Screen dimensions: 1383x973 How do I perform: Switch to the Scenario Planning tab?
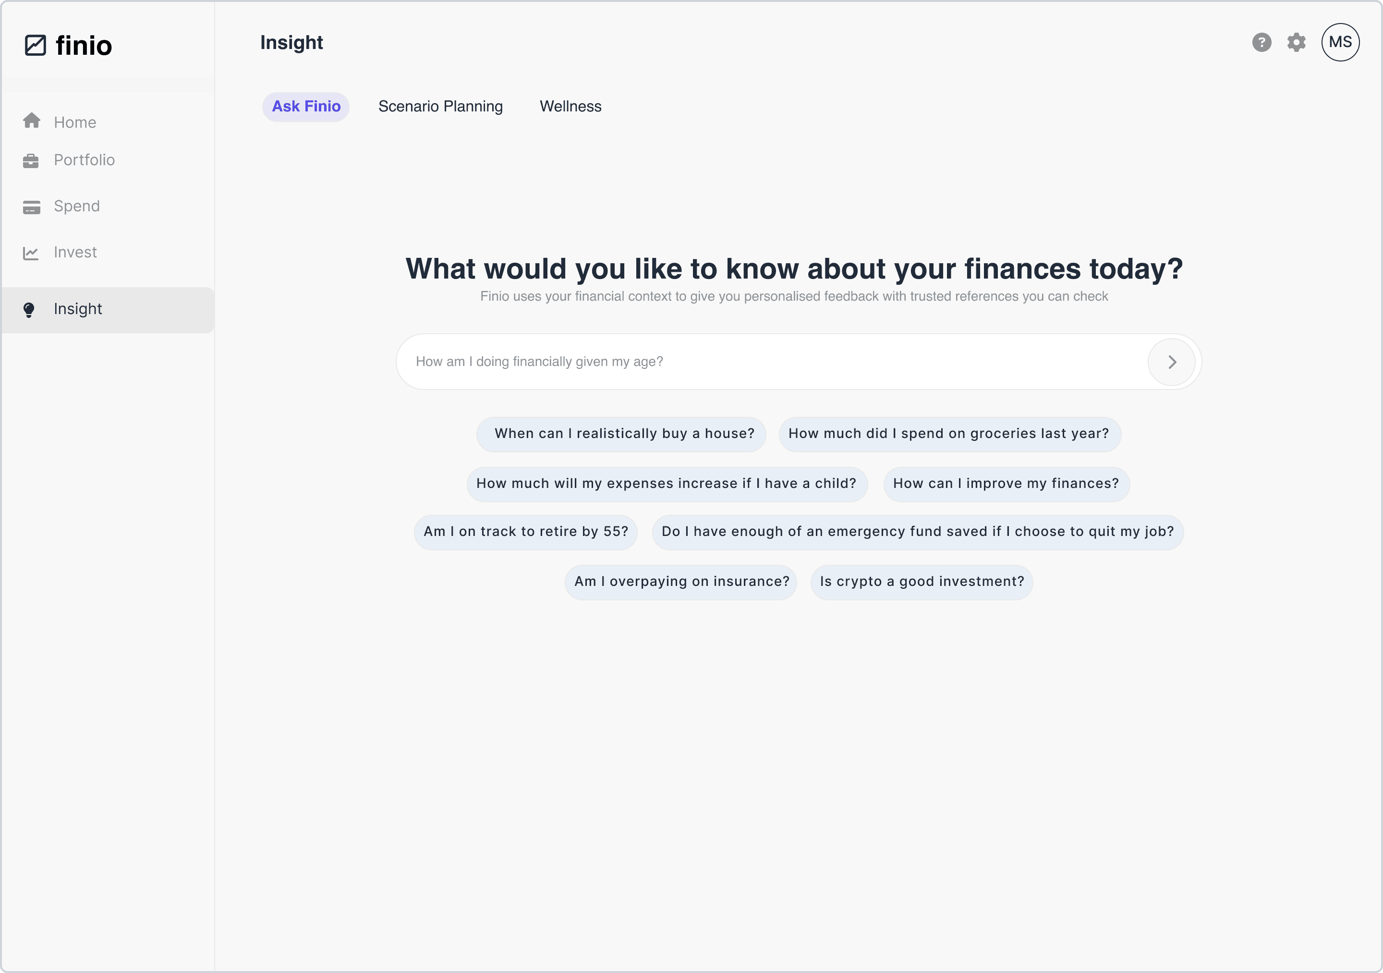click(x=440, y=106)
